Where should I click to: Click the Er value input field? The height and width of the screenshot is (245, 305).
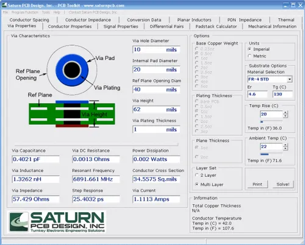tap(257, 94)
